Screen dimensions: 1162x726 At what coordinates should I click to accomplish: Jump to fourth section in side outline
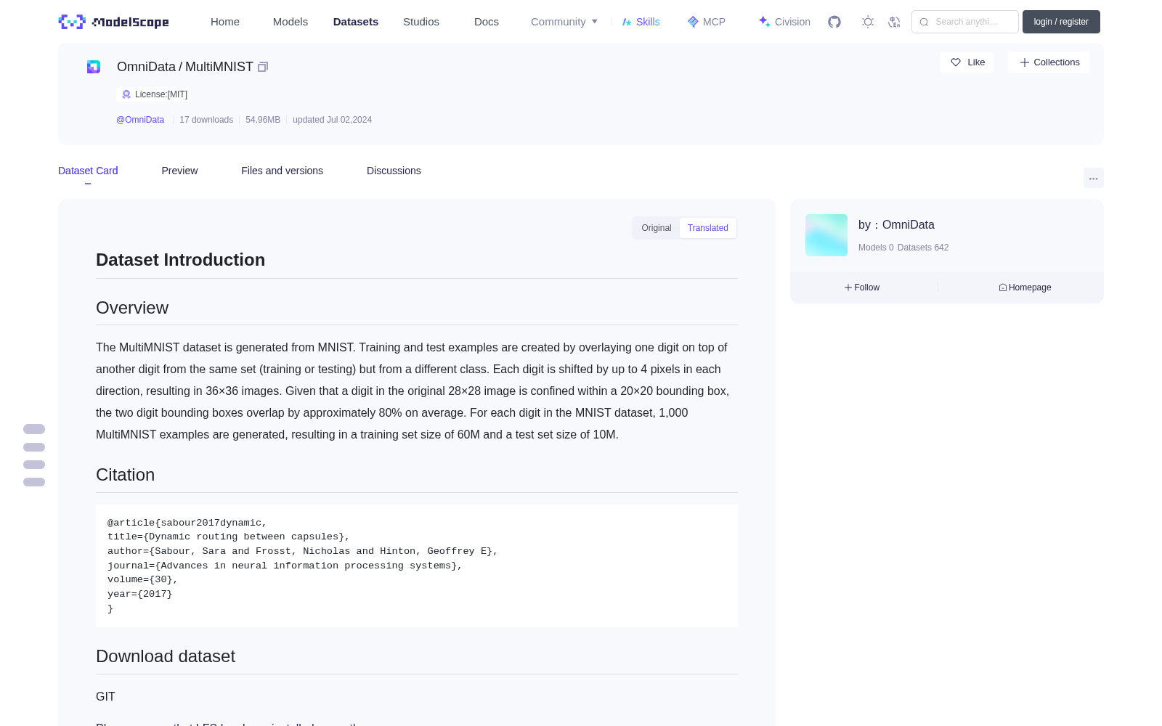coord(34,482)
